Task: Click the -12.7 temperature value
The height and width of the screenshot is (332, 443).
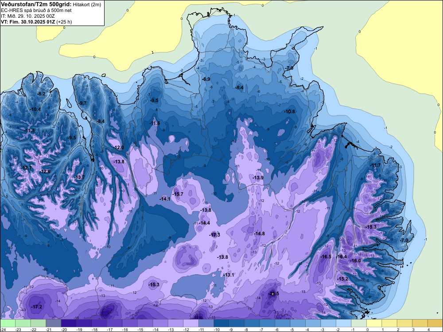Action: point(27,168)
